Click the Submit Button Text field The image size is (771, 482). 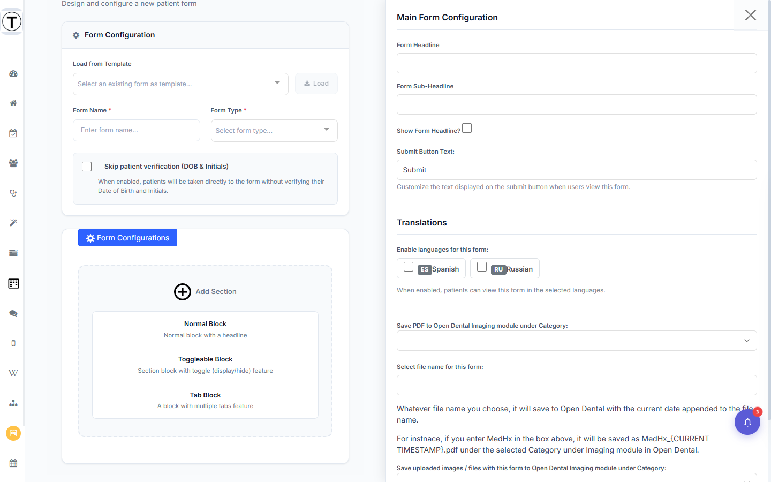(577, 170)
